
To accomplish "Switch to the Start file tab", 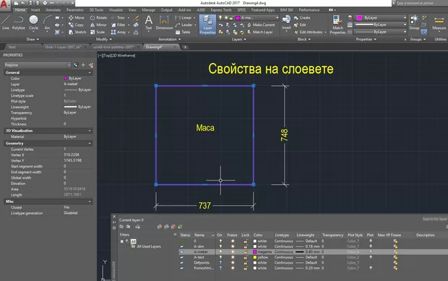I will (12, 47).
